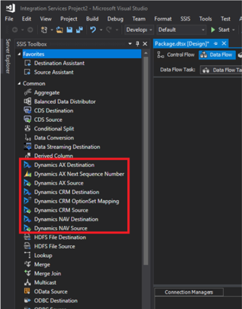The width and height of the screenshot is (242, 309).
Task: Click the Aggregate transform icon
Action: 28,92
